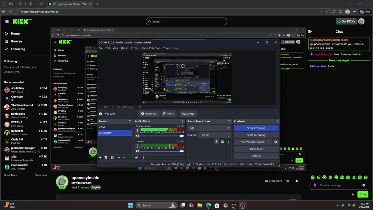Open kyootbot recommended channel

click(x=26, y=132)
